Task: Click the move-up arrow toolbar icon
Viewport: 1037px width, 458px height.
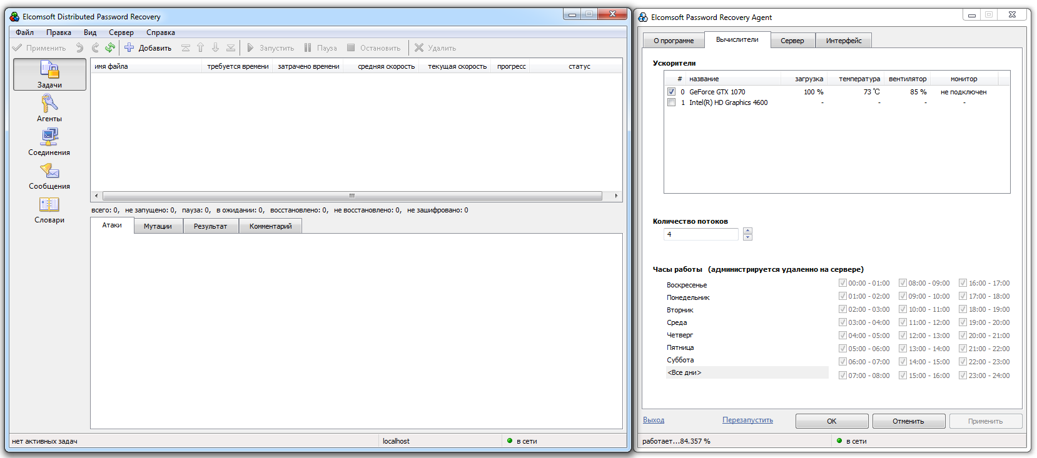Action: (x=201, y=47)
